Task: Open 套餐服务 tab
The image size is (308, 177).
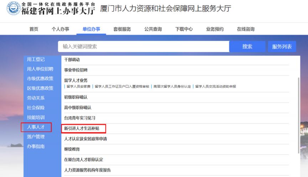Action: point(122,29)
